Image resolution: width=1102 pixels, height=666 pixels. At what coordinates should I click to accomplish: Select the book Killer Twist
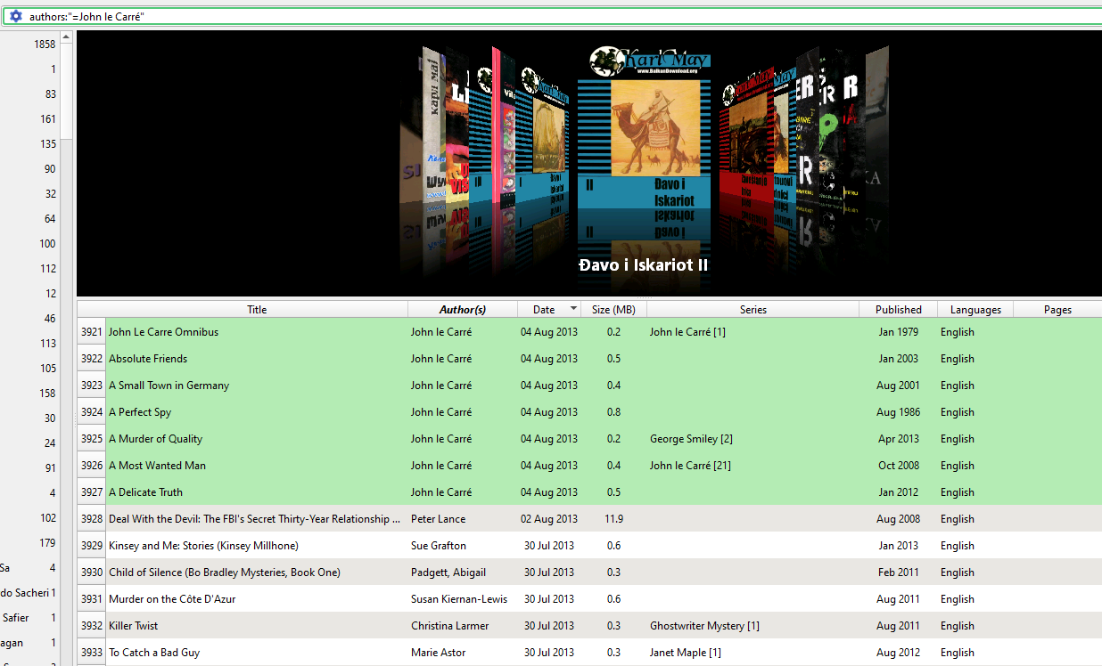pyautogui.click(x=133, y=626)
